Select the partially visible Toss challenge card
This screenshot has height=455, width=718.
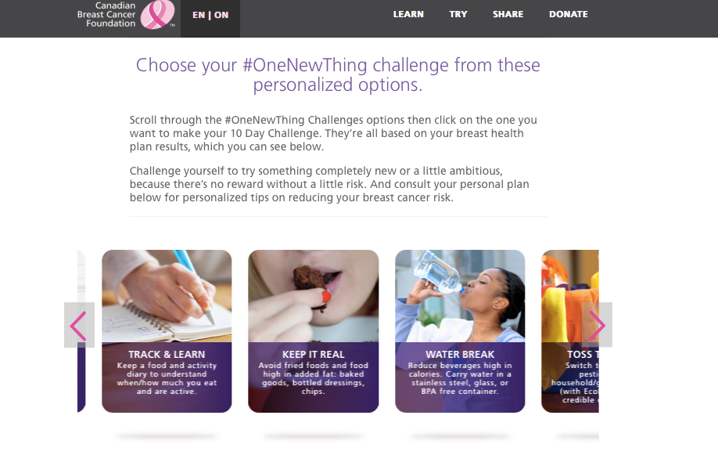point(570,331)
